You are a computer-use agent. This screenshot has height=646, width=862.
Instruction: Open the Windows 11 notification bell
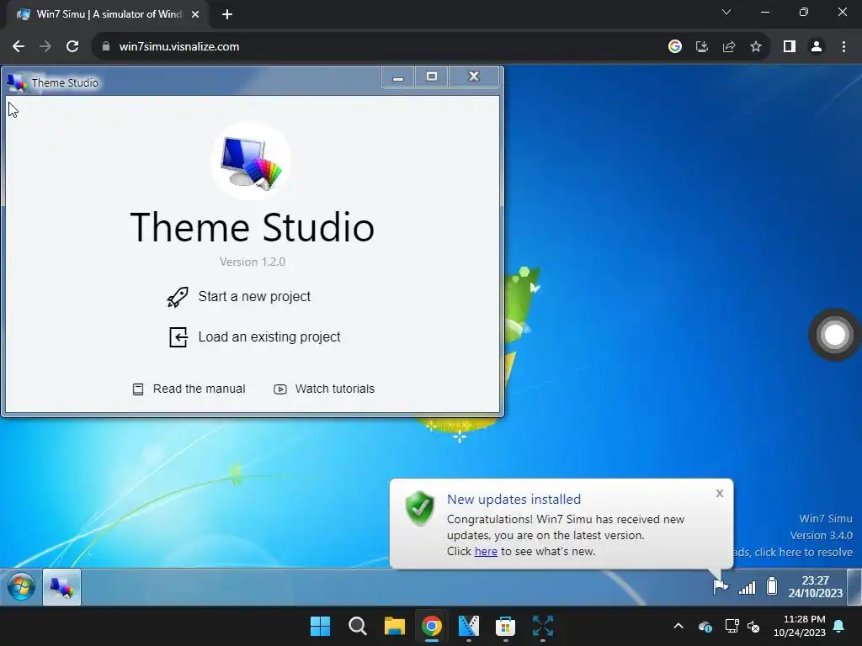tap(839, 626)
